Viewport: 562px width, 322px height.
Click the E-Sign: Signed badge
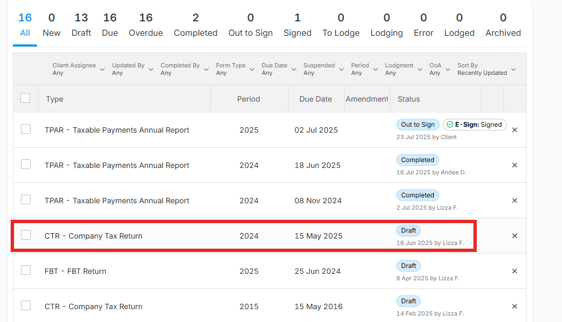click(x=475, y=125)
